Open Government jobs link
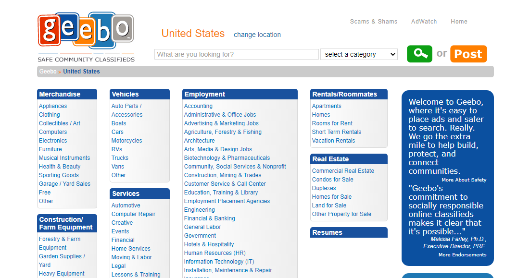Viewport: 530px width, 278px height. (x=200, y=236)
